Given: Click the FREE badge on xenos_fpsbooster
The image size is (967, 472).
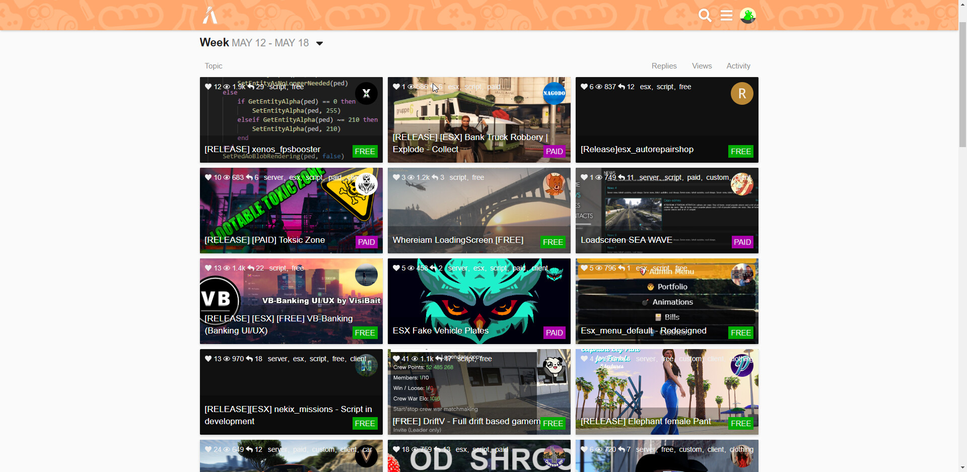Looking at the screenshot, I should tap(365, 151).
